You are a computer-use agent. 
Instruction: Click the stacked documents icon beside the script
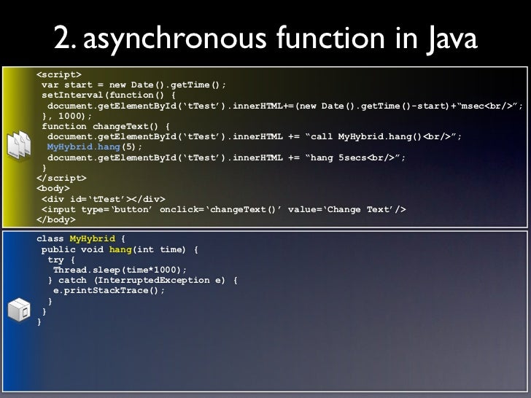[x=19, y=146]
